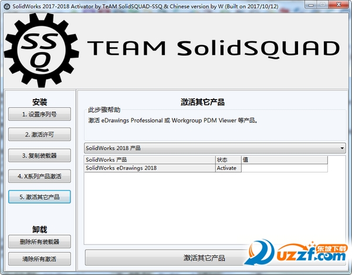The height and width of the screenshot is (275, 352).
Task: Close the Activator window
Action: 339,5
